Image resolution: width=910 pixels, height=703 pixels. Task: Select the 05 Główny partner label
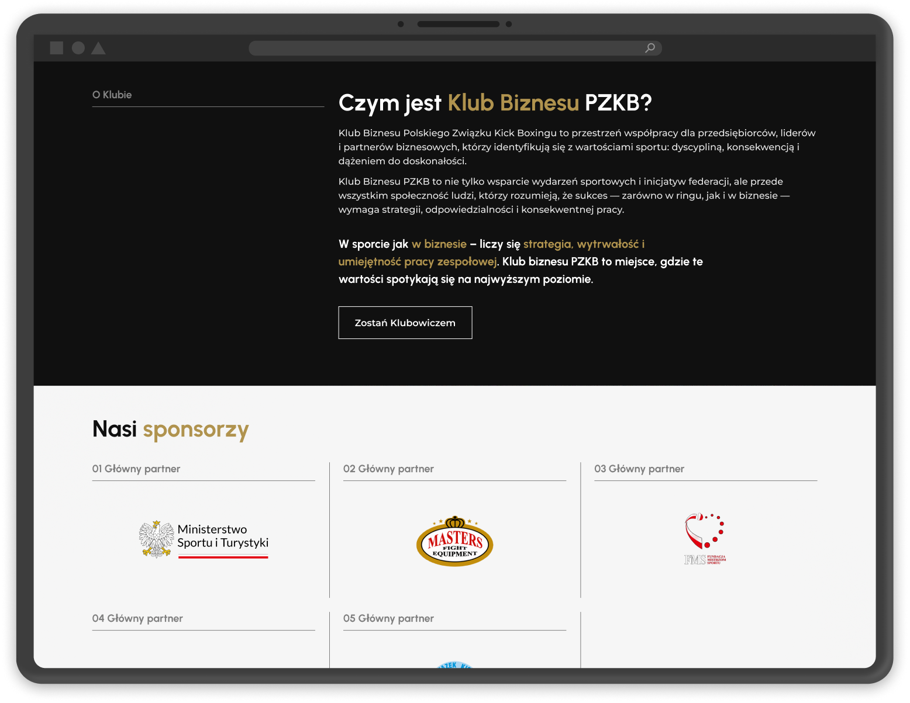point(388,618)
